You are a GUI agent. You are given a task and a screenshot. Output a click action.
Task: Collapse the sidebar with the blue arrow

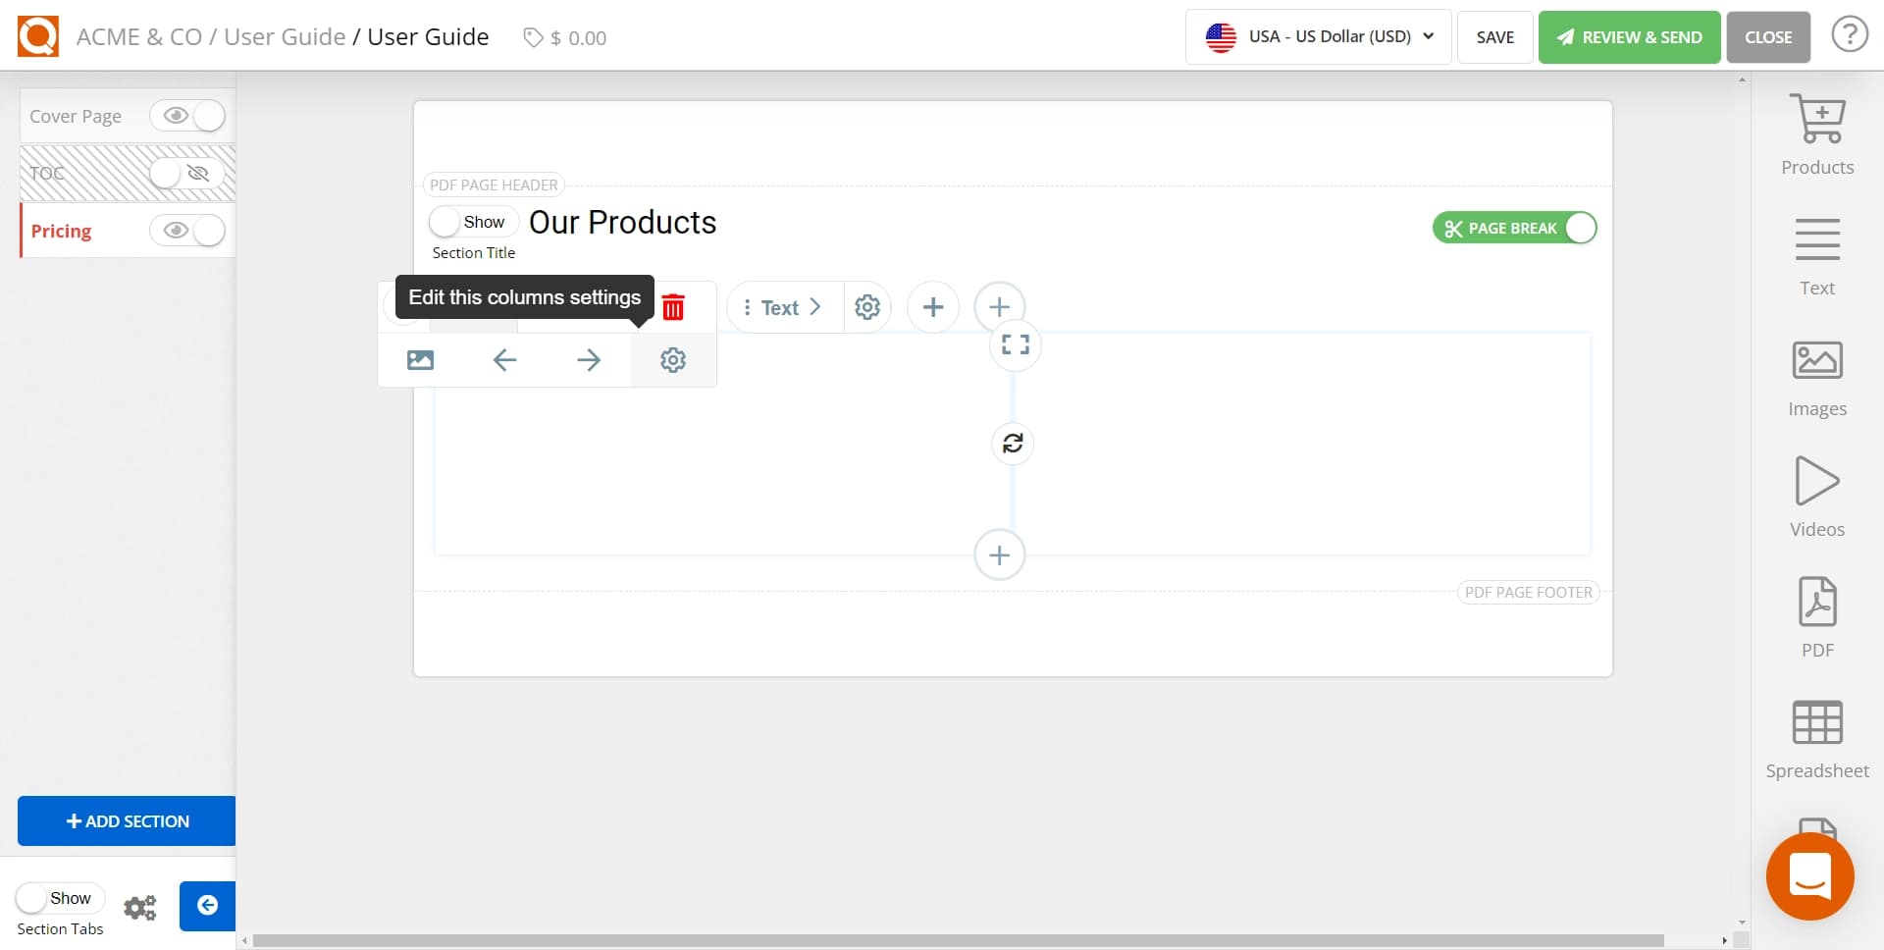[207, 907]
